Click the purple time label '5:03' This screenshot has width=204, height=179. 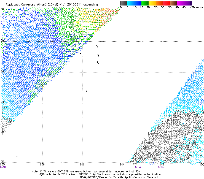pyautogui.click(x=138, y=167)
